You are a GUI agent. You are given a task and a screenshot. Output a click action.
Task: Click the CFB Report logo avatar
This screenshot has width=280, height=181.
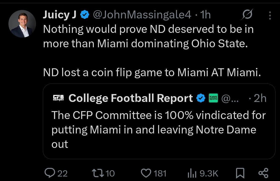[59, 98]
